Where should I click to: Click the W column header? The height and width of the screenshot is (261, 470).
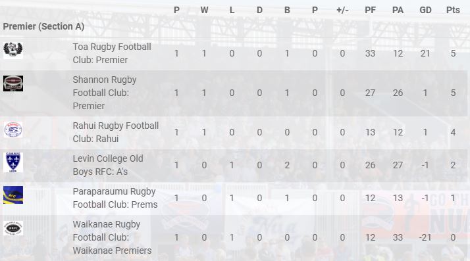(204, 10)
